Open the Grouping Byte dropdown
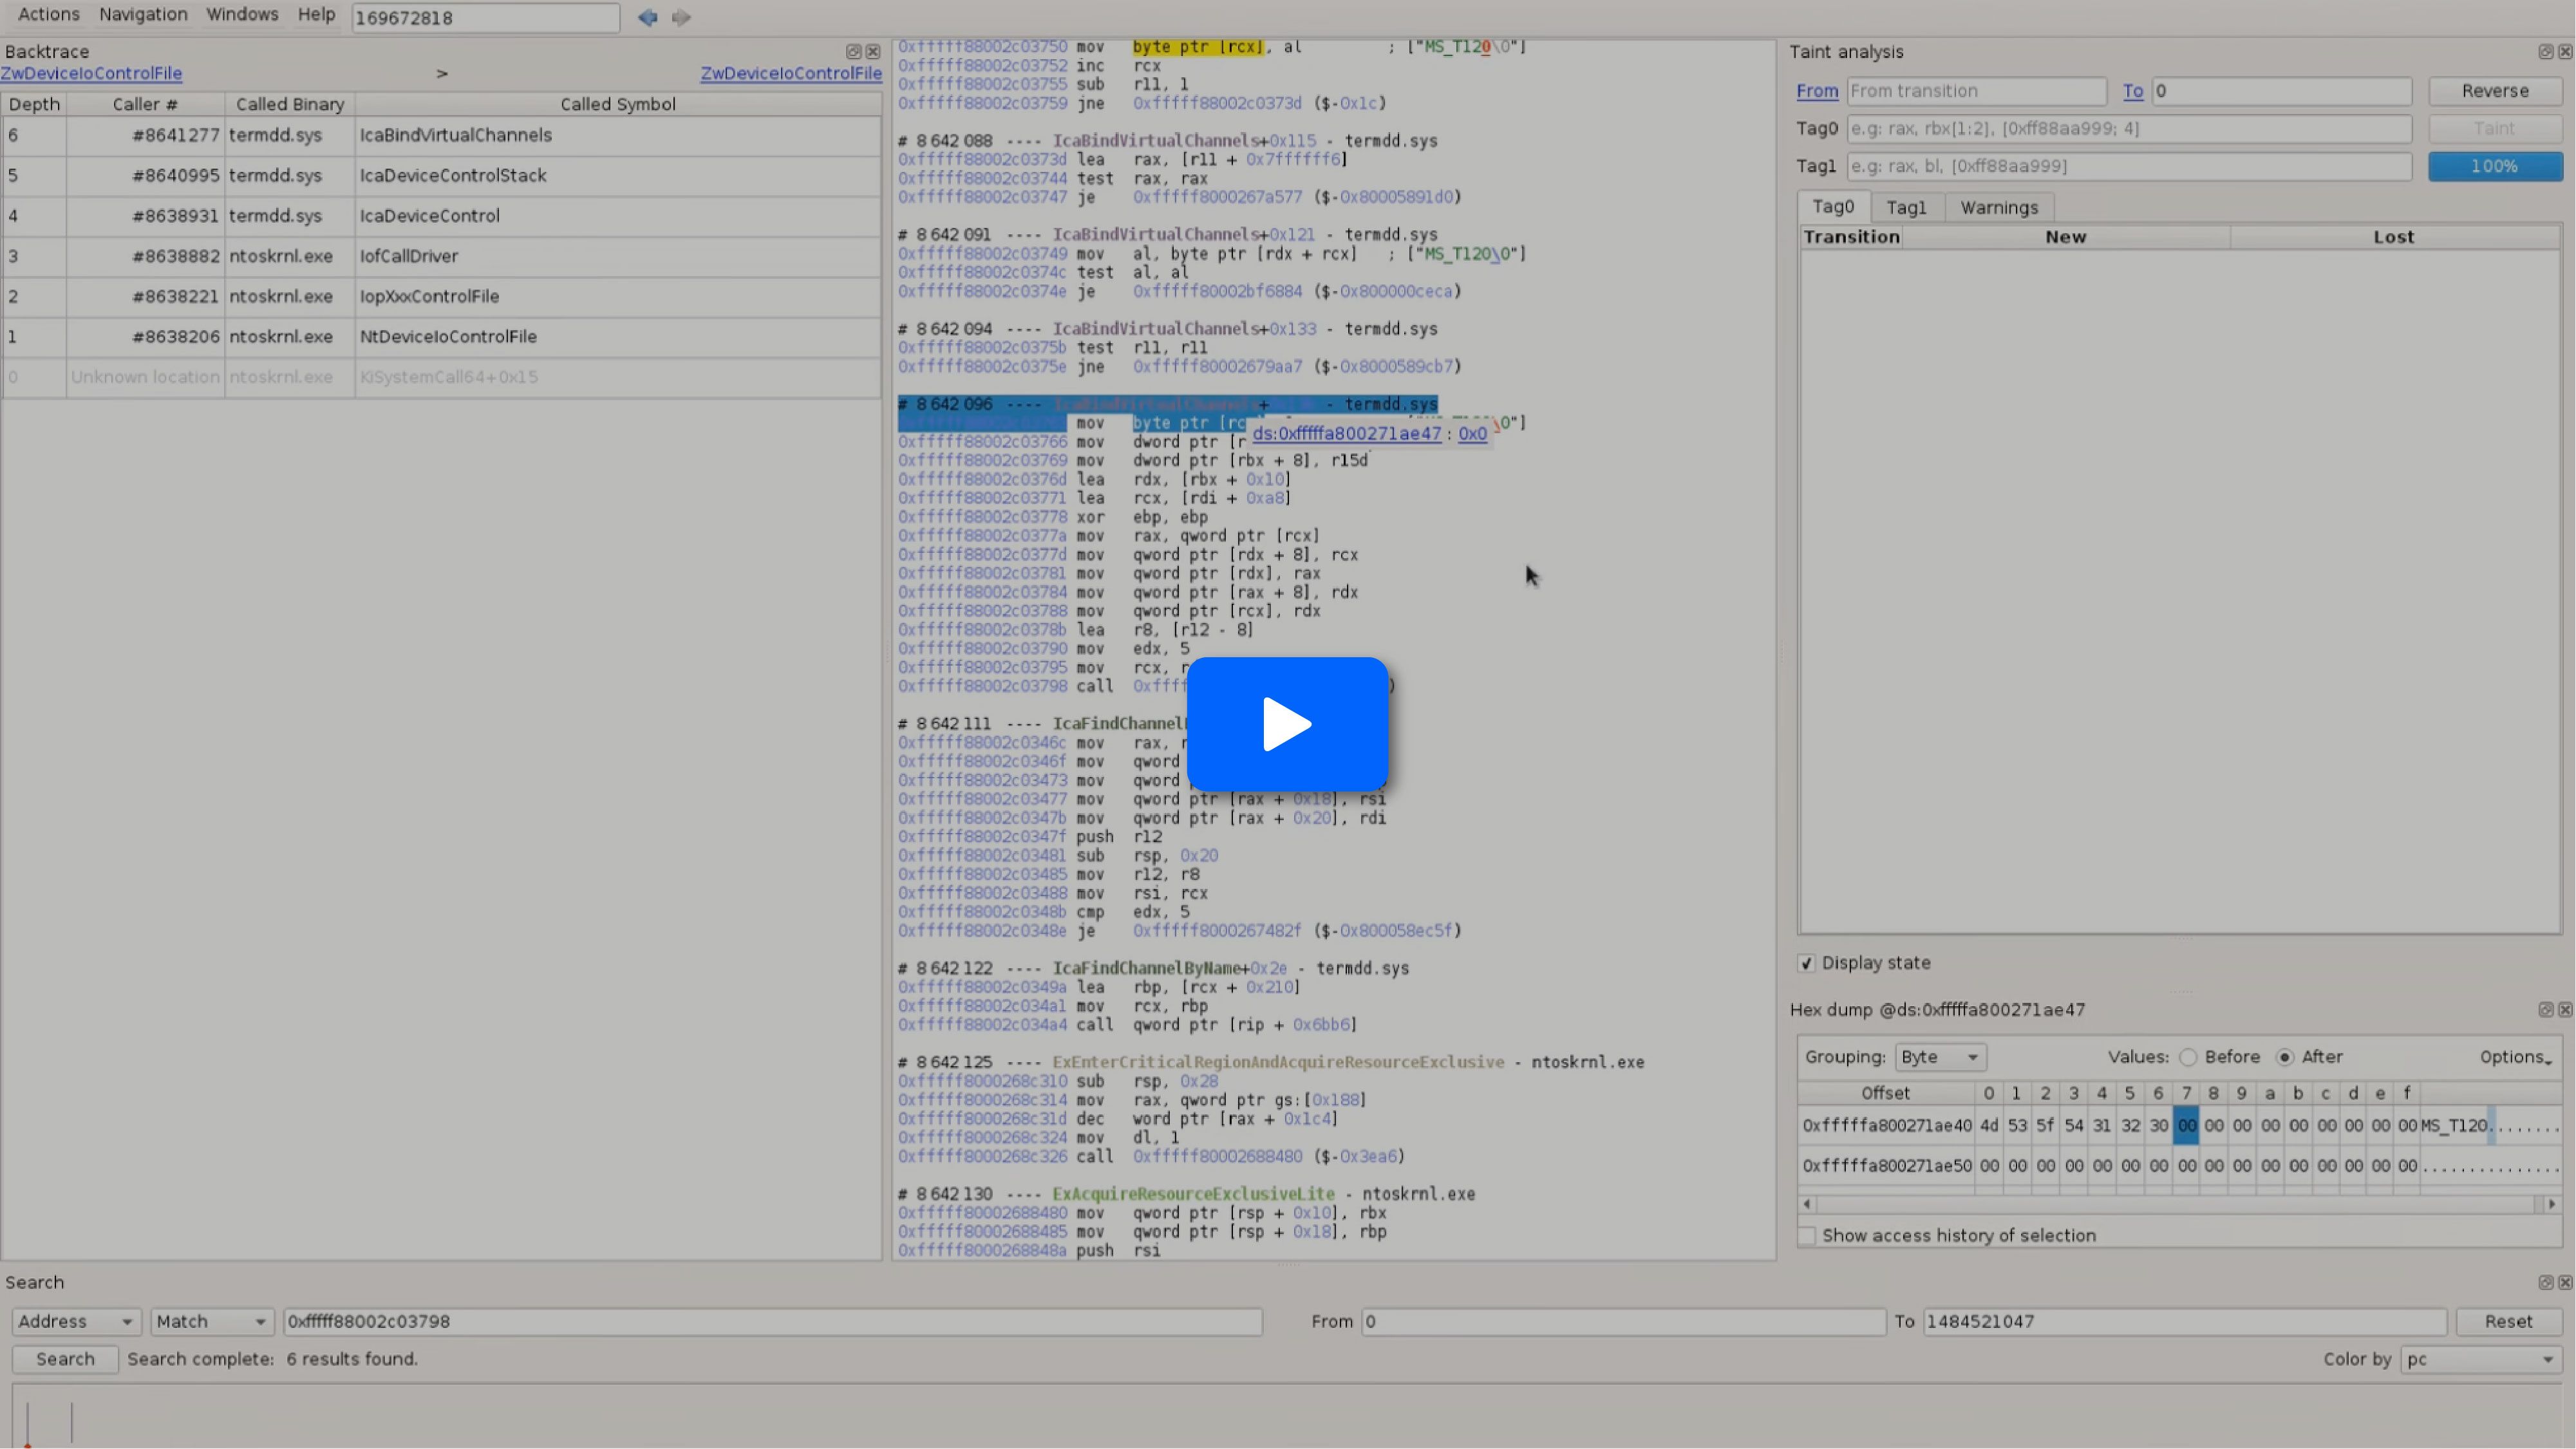Image resolution: width=2576 pixels, height=1449 pixels. (x=1939, y=1057)
